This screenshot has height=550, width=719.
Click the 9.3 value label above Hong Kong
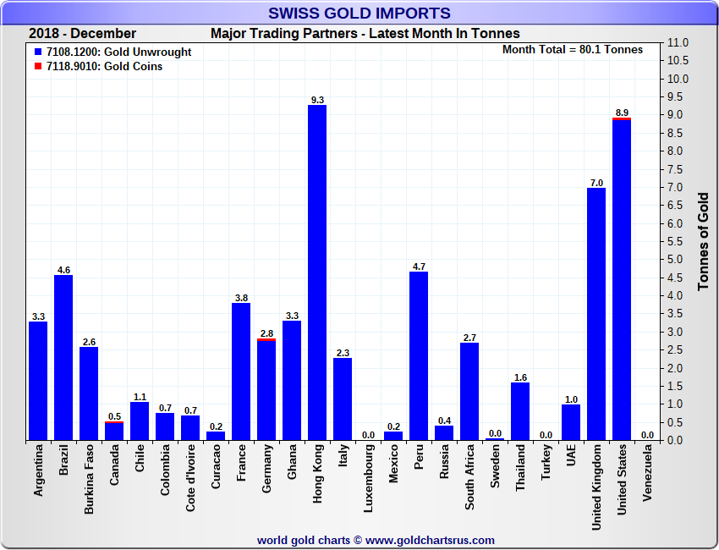(317, 100)
